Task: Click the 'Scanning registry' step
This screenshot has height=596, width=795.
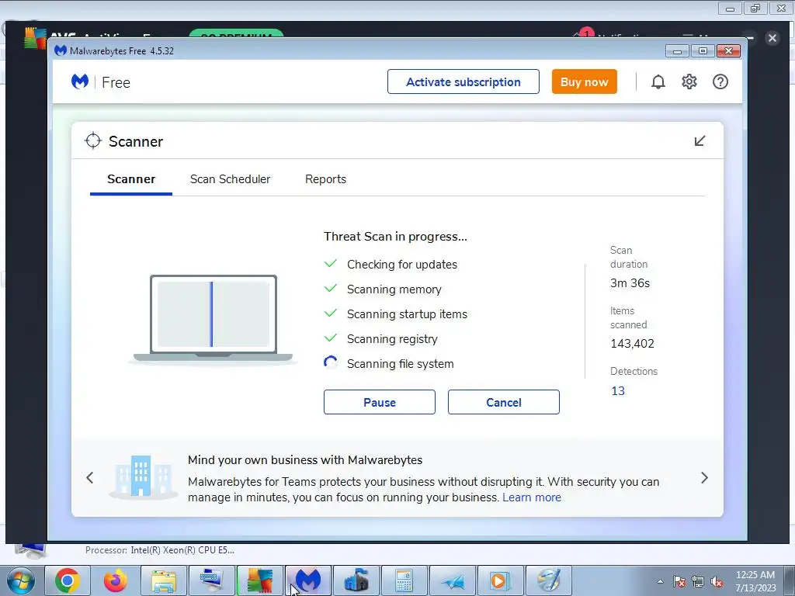Action: point(392,339)
